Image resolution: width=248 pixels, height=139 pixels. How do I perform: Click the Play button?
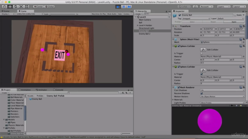pos(118,7)
